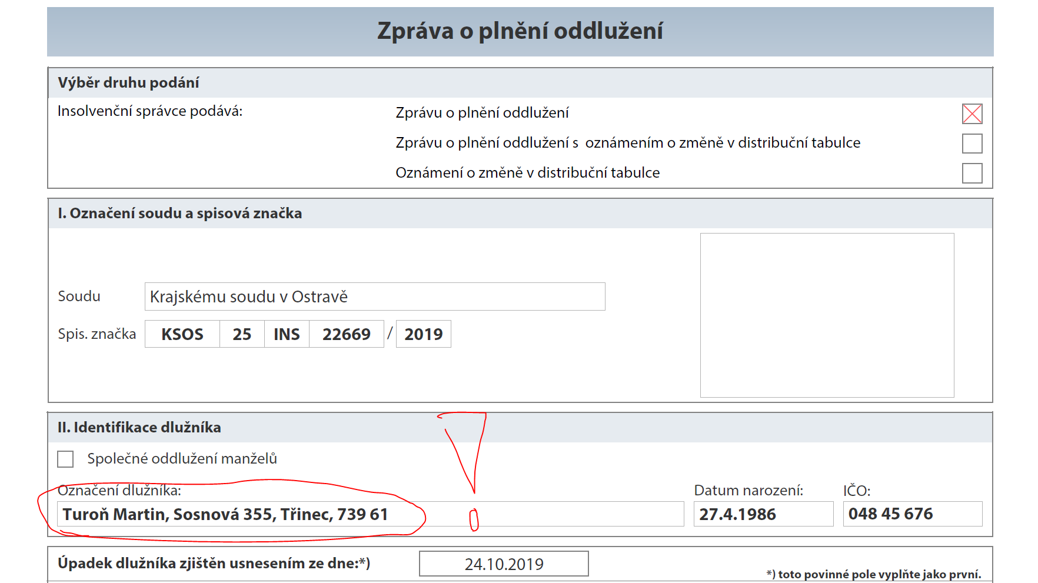Click the bankruptcy date field '24.10.2019'
This screenshot has height=583, width=1038.
[x=504, y=564]
